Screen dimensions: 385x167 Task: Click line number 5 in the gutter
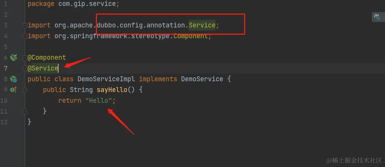6,47
